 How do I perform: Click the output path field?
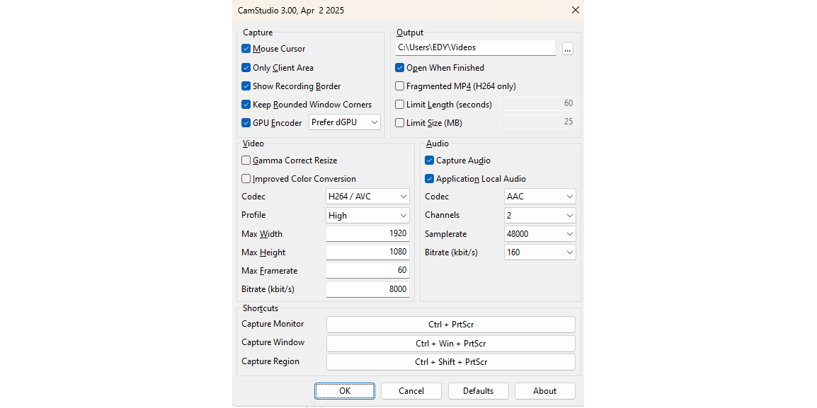pyautogui.click(x=475, y=47)
